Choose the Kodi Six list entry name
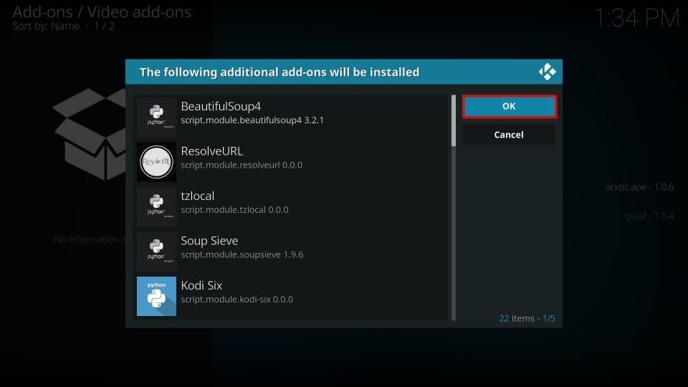The height and width of the screenshot is (387, 688). point(201,285)
